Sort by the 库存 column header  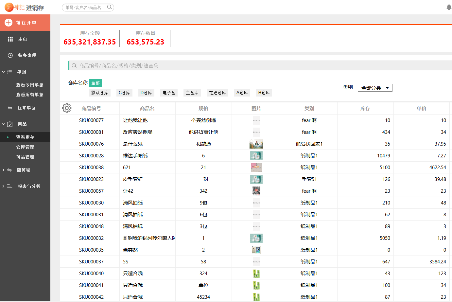pyautogui.click(x=365, y=108)
